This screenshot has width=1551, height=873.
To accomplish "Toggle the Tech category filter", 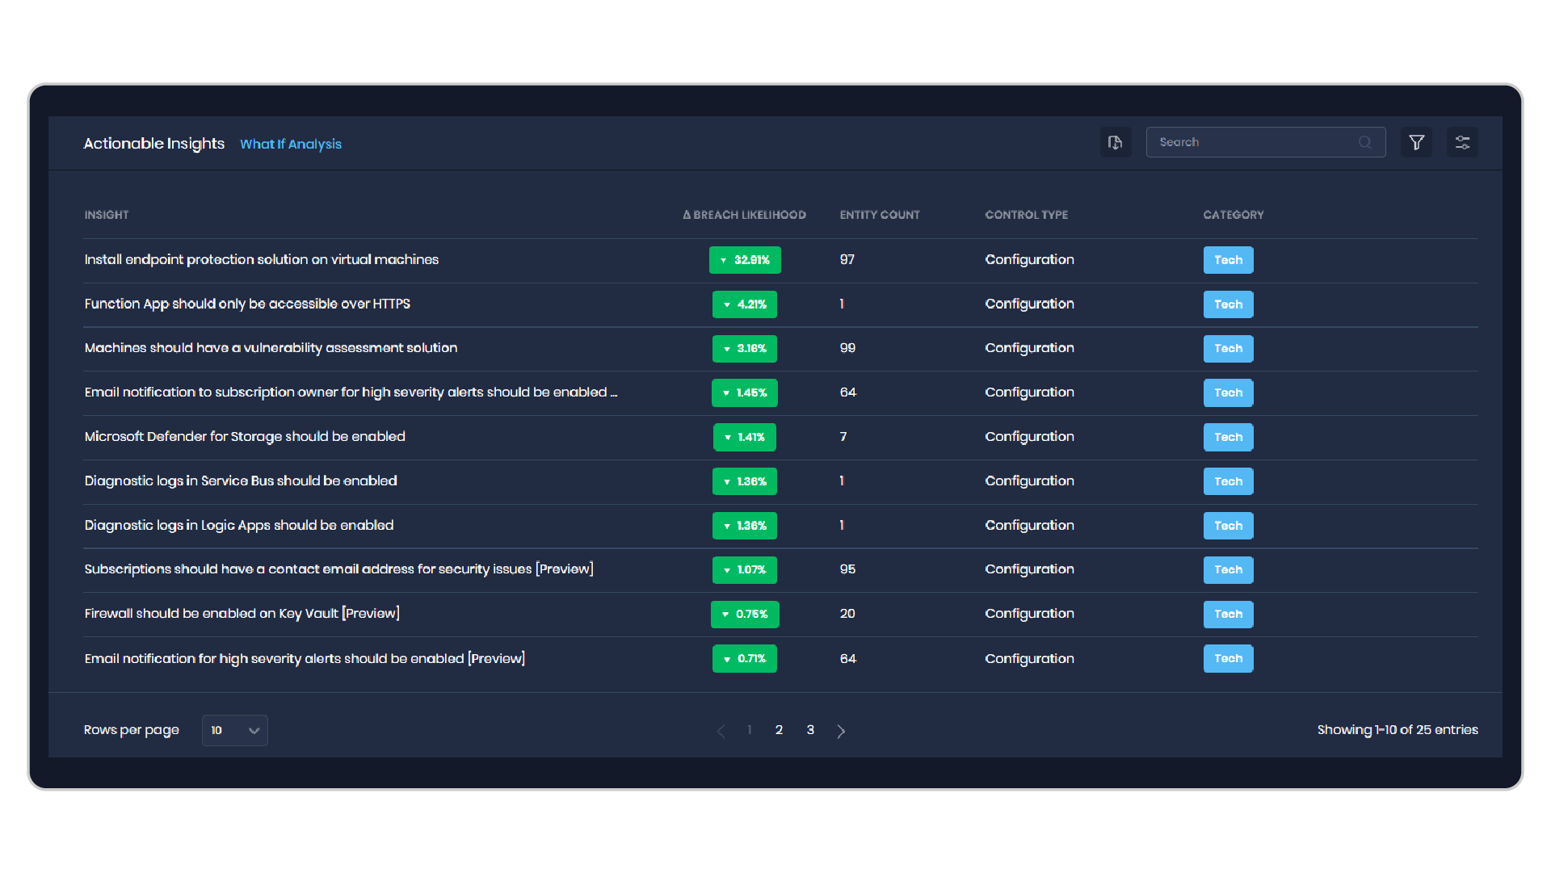I will coord(1228,260).
